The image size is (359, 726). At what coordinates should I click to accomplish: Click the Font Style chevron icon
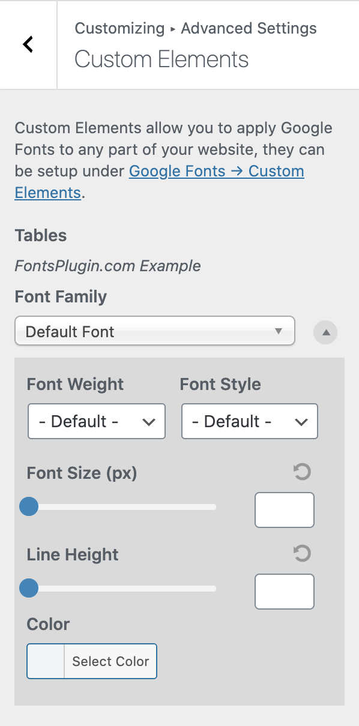coord(301,422)
